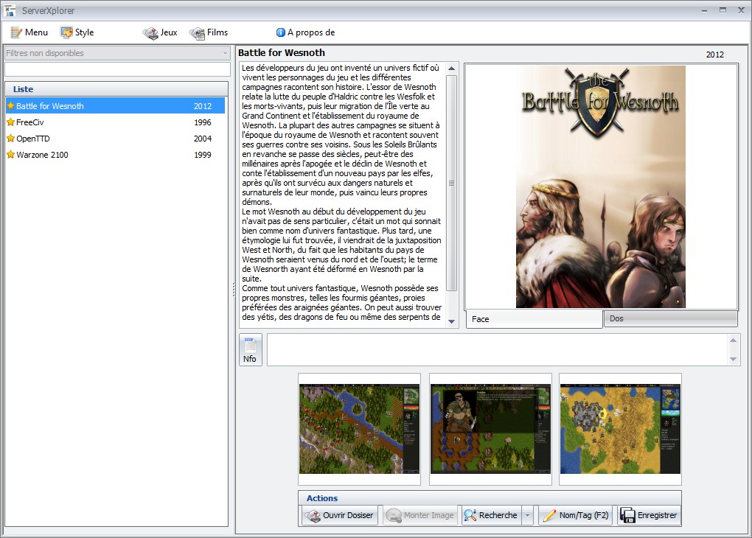Switch to the Dos cover tab

[670, 318]
